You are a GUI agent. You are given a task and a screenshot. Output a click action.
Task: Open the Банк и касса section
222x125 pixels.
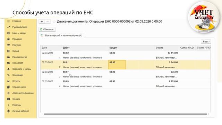(19, 33)
